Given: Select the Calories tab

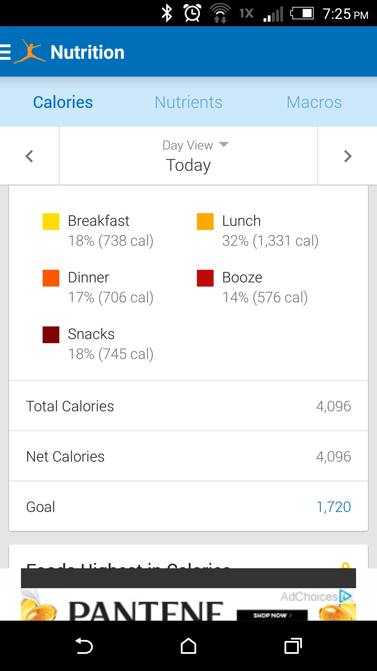Looking at the screenshot, I should point(63,102).
